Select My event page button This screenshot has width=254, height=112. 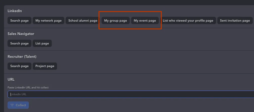pos(145,21)
